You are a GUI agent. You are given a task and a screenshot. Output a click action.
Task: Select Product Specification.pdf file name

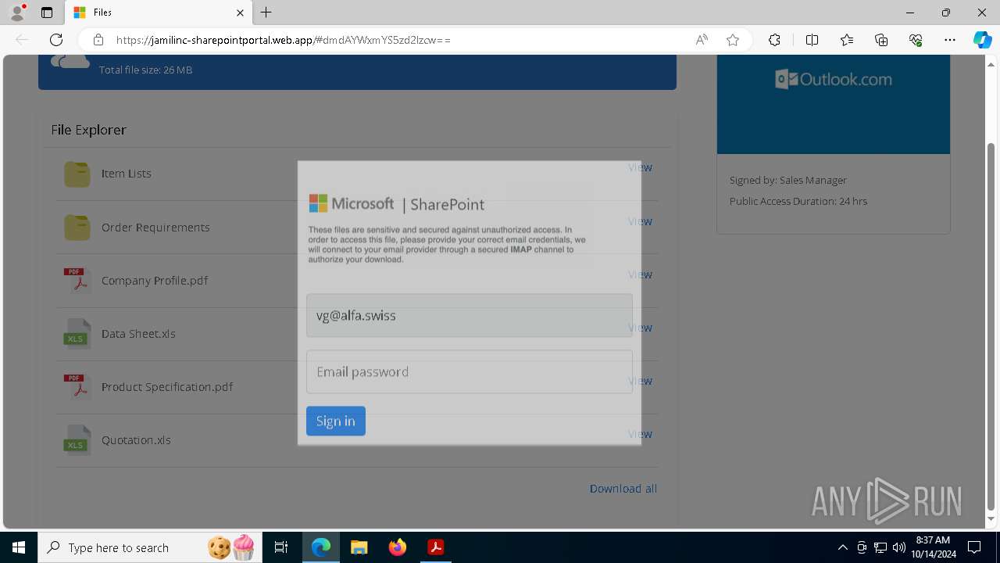click(x=167, y=387)
